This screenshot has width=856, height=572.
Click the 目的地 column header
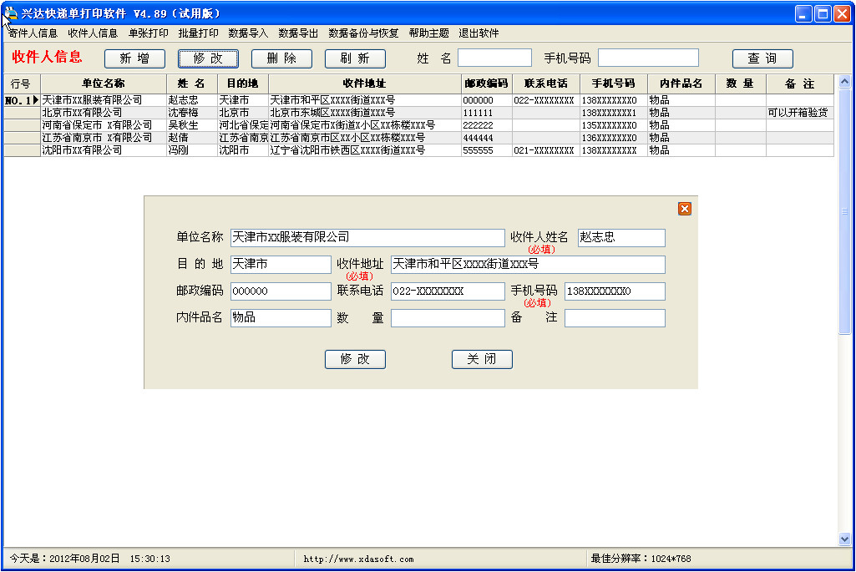coord(243,84)
